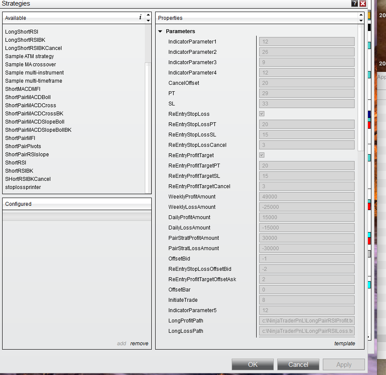Click the OffsetBar value field

point(307,290)
